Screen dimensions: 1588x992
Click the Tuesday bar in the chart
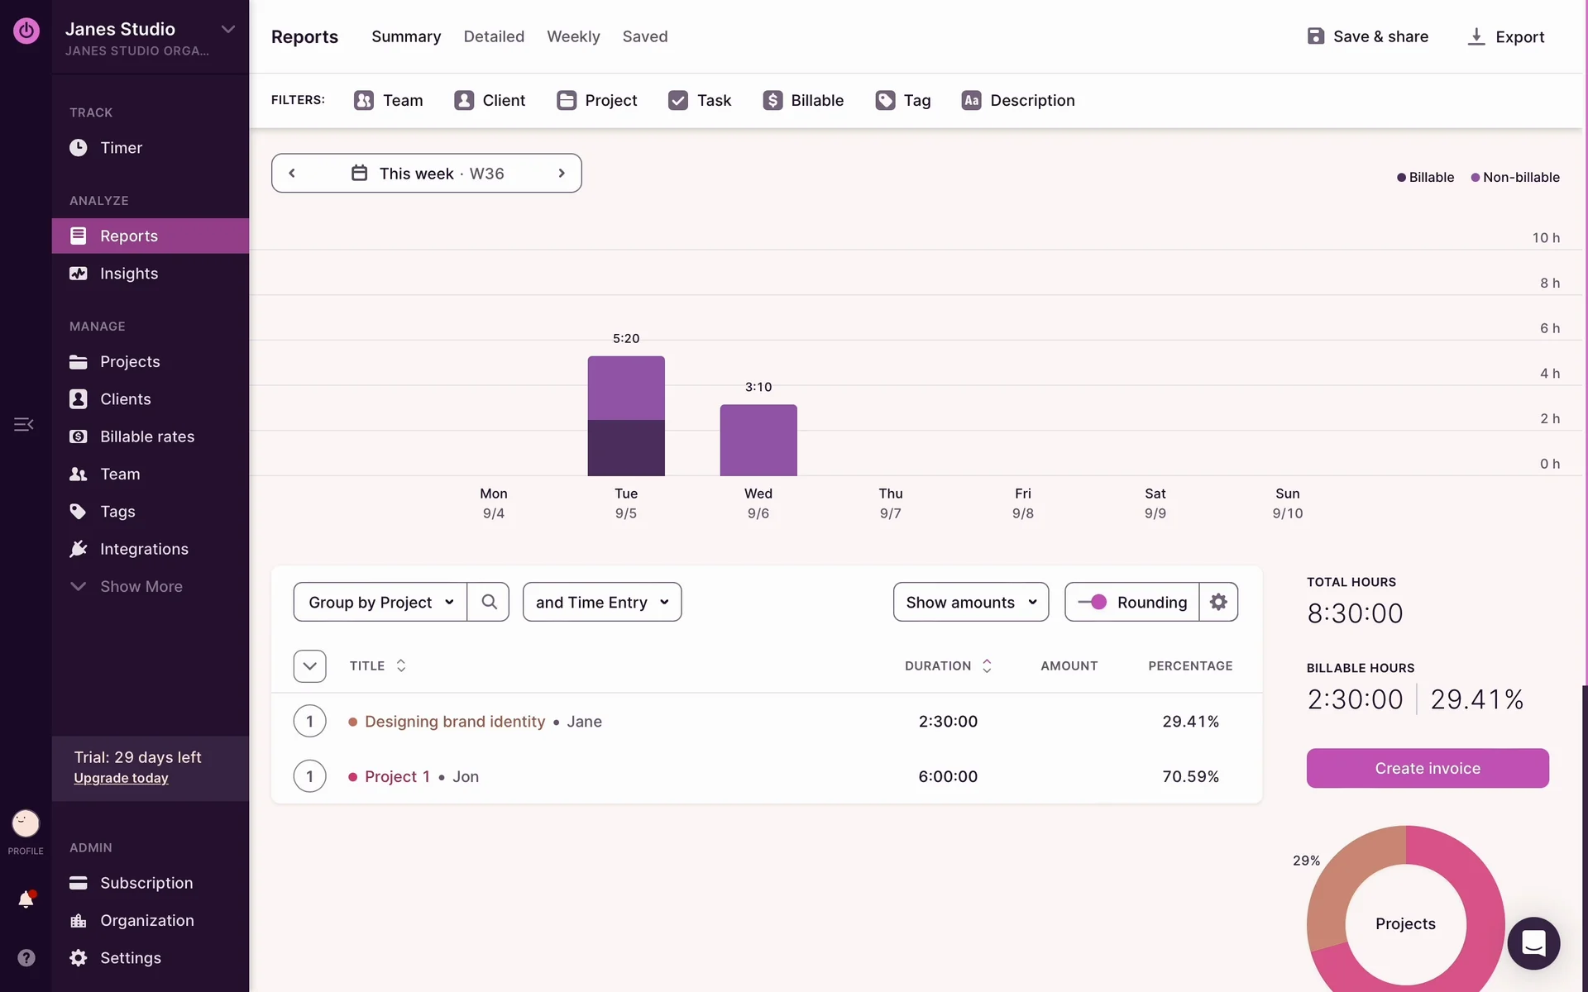click(x=626, y=416)
